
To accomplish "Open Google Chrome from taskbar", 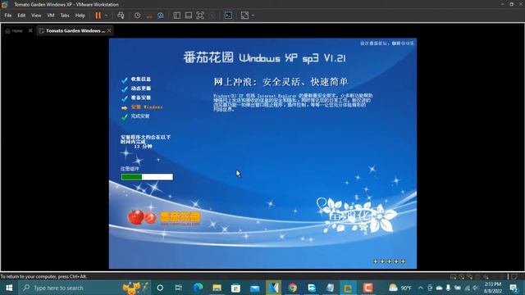I will pyautogui.click(x=292, y=288).
